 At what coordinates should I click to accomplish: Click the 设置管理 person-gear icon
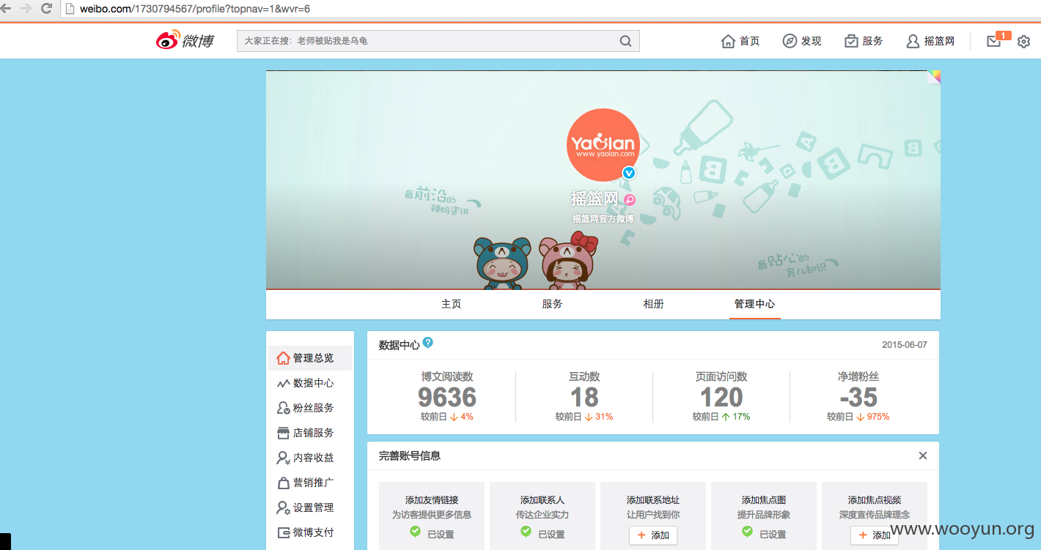click(283, 508)
